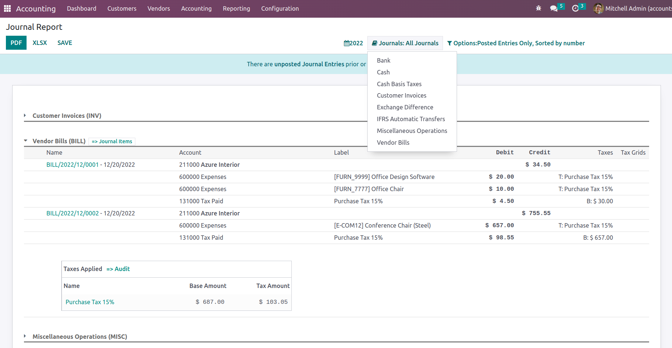
Task: Click the Office Chair line label
Action: pyautogui.click(x=369, y=189)
